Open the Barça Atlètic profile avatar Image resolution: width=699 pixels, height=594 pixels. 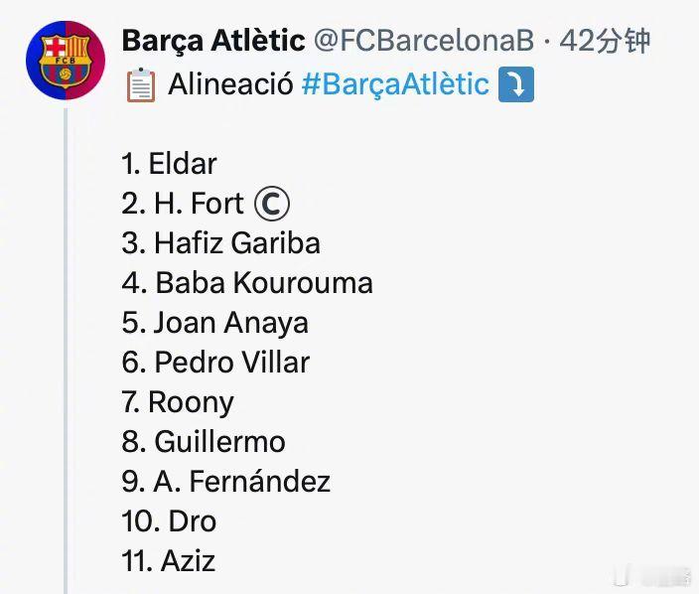[66, 61]
